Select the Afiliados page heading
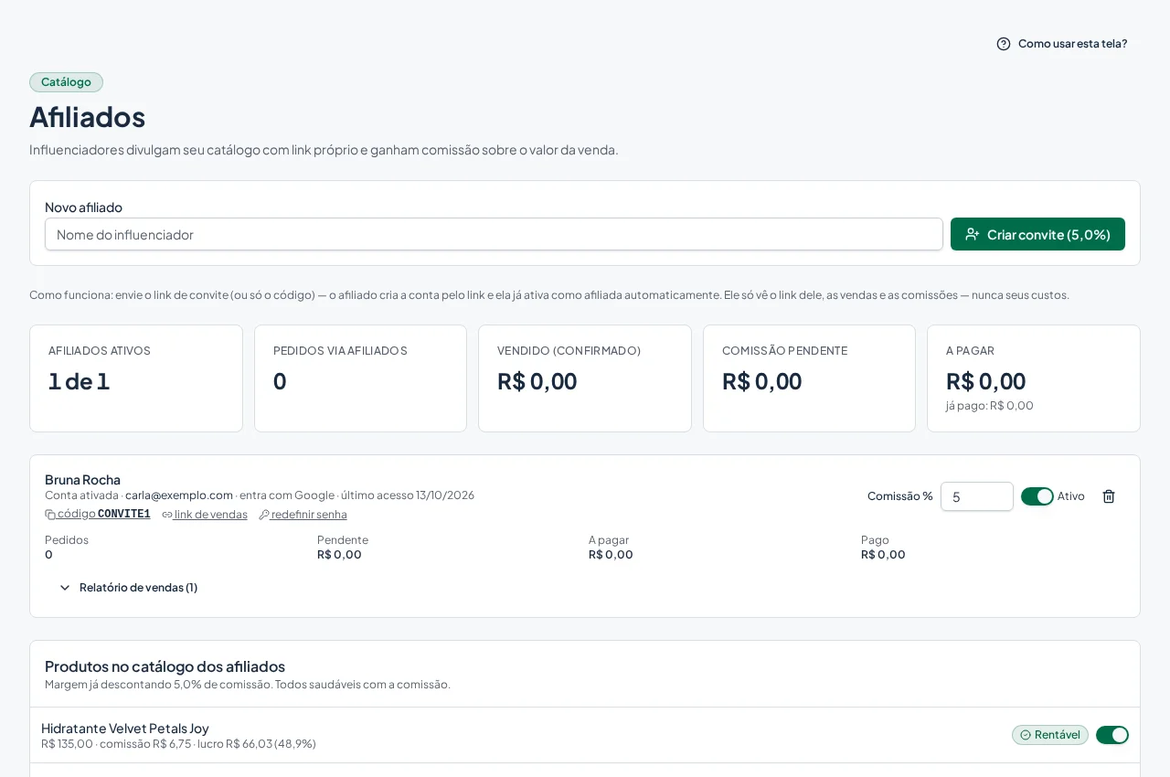This screenshot has width=1170, height=777. tap(88, 117)
